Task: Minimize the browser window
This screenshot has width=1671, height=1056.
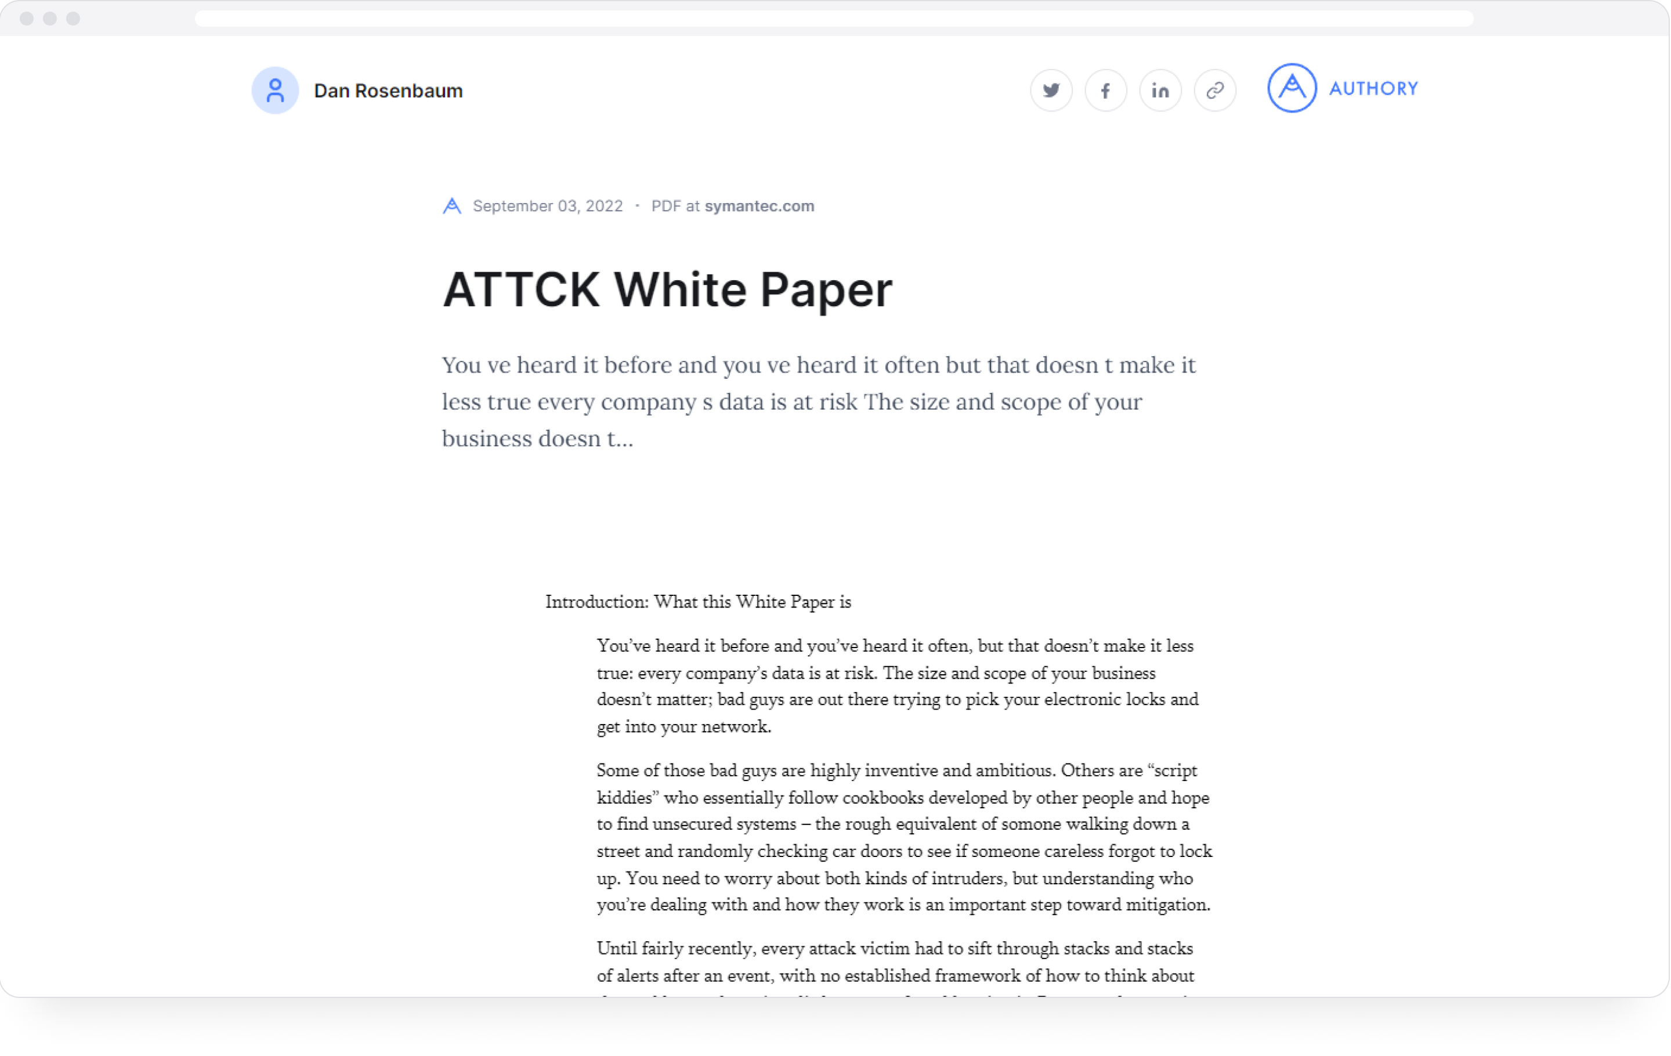Action: (50, 19)
